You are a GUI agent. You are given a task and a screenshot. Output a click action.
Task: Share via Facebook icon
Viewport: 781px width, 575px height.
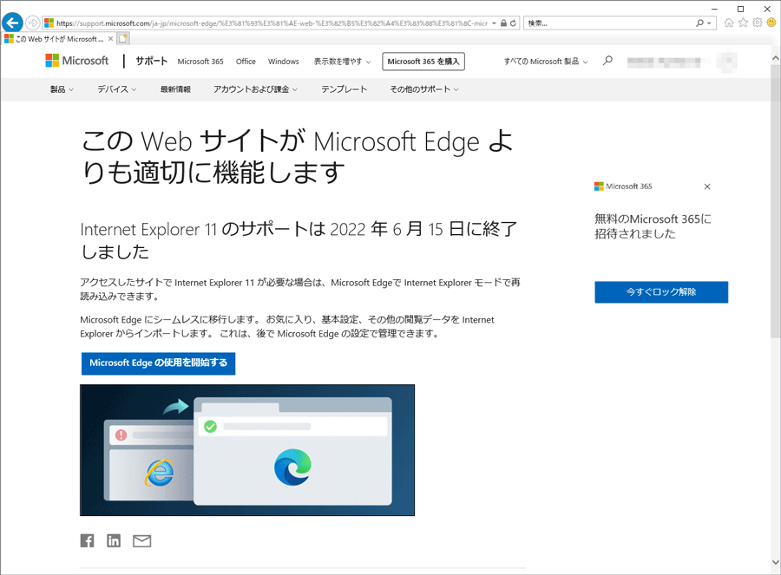tap(87, 540)
